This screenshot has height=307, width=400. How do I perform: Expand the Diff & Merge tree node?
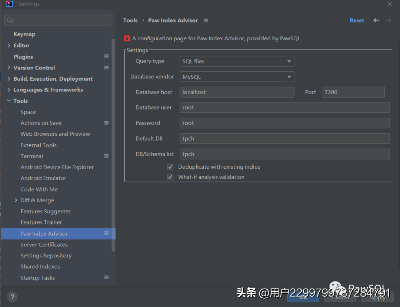pyautogui.click(x=16, y=200)
